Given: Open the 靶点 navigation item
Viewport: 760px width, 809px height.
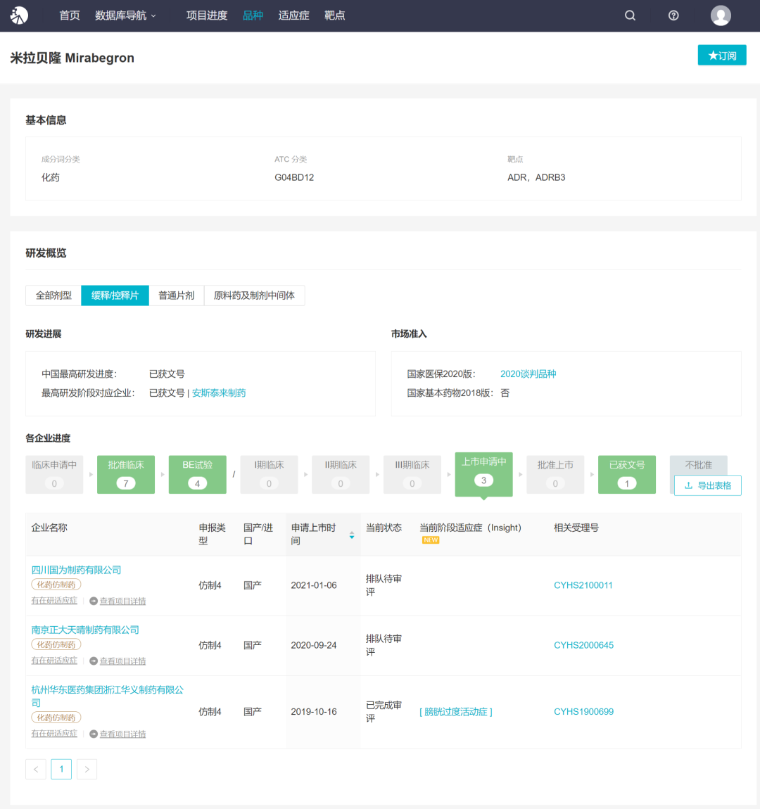Looking at the screenshot, I should 334,15.
